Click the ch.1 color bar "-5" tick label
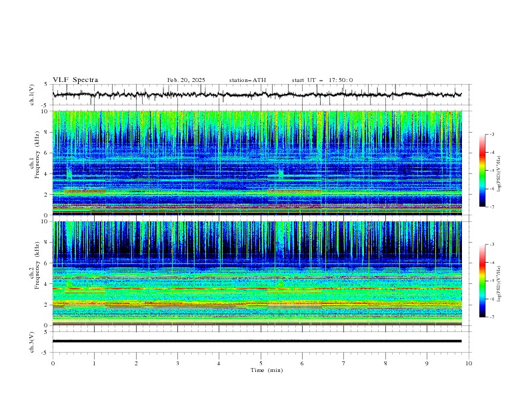This screenshot has width=528, height=408. (492, 171)
